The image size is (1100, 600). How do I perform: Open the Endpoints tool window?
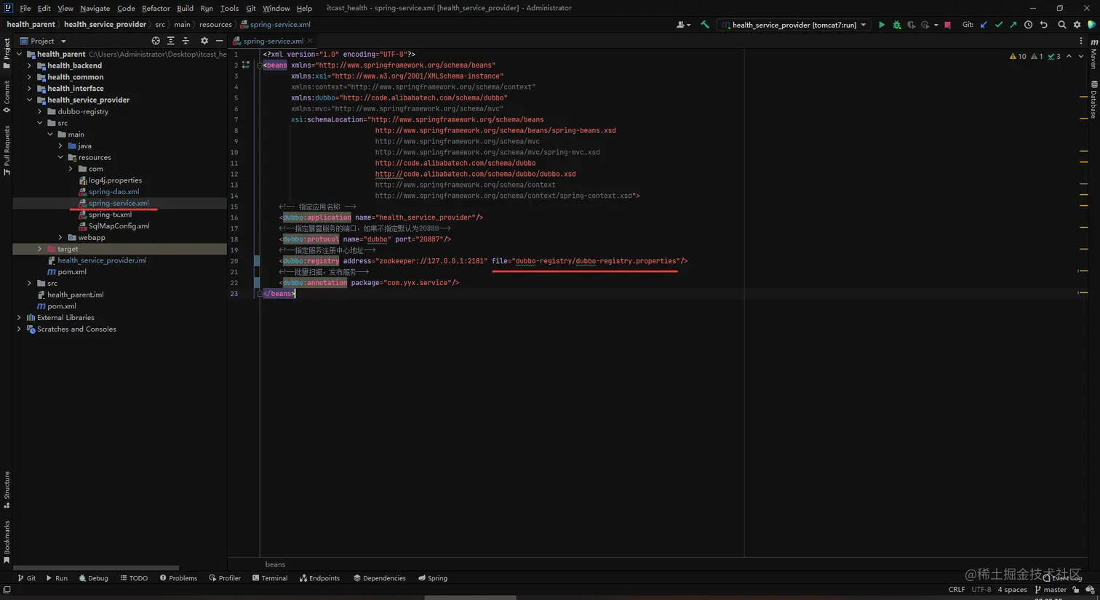click(319, 578)
